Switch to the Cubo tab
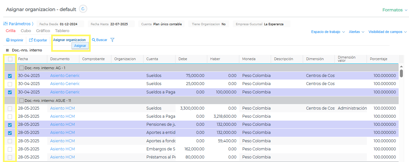Viewport: 409px width, 162px height. 26,31
